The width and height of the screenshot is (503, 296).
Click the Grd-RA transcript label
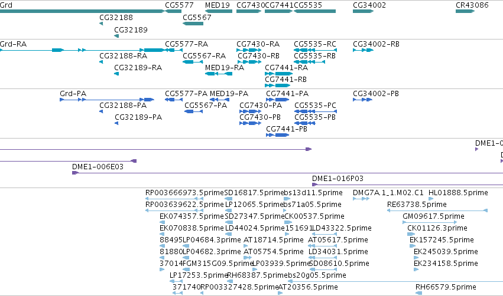[13, 44]
